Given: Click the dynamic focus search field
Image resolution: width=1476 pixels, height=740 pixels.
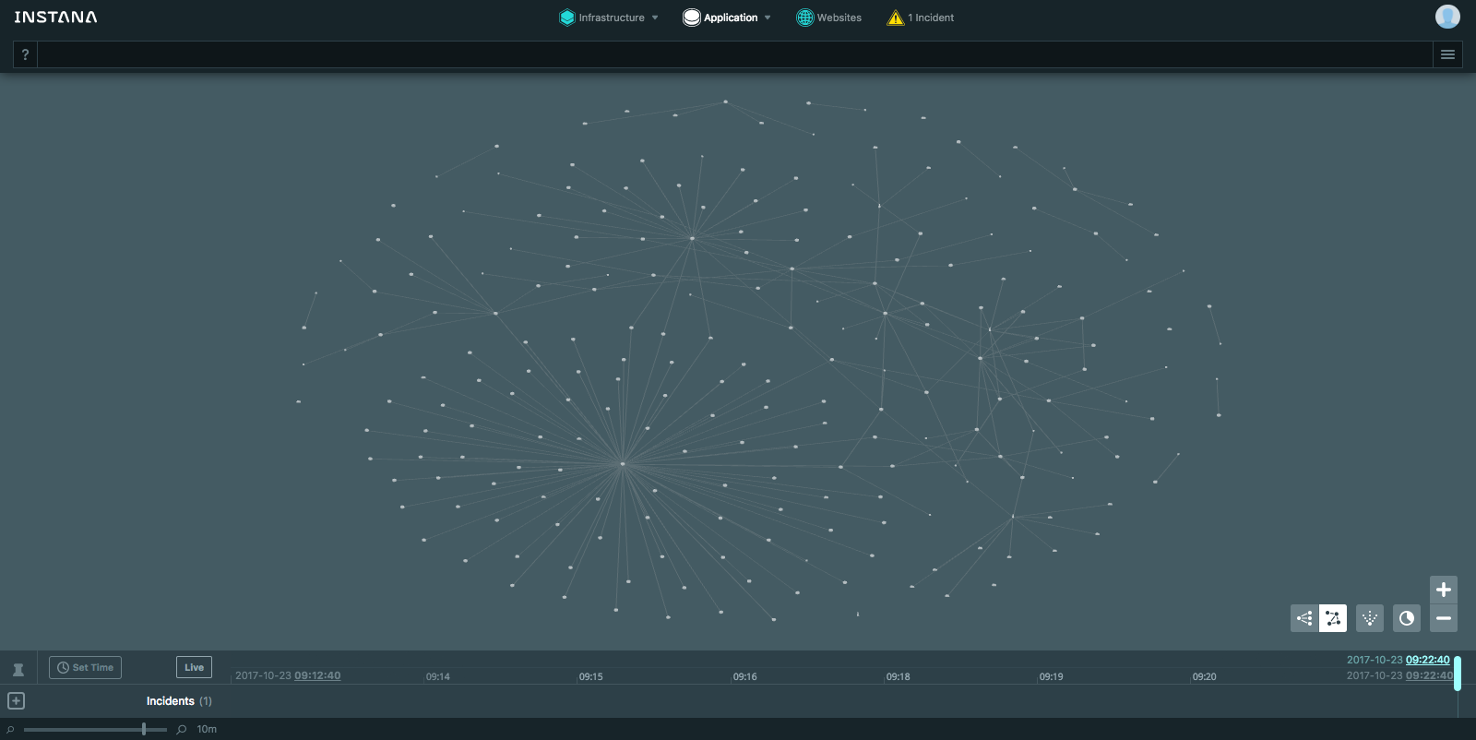Looking at the screenshot, I should 733,54.
